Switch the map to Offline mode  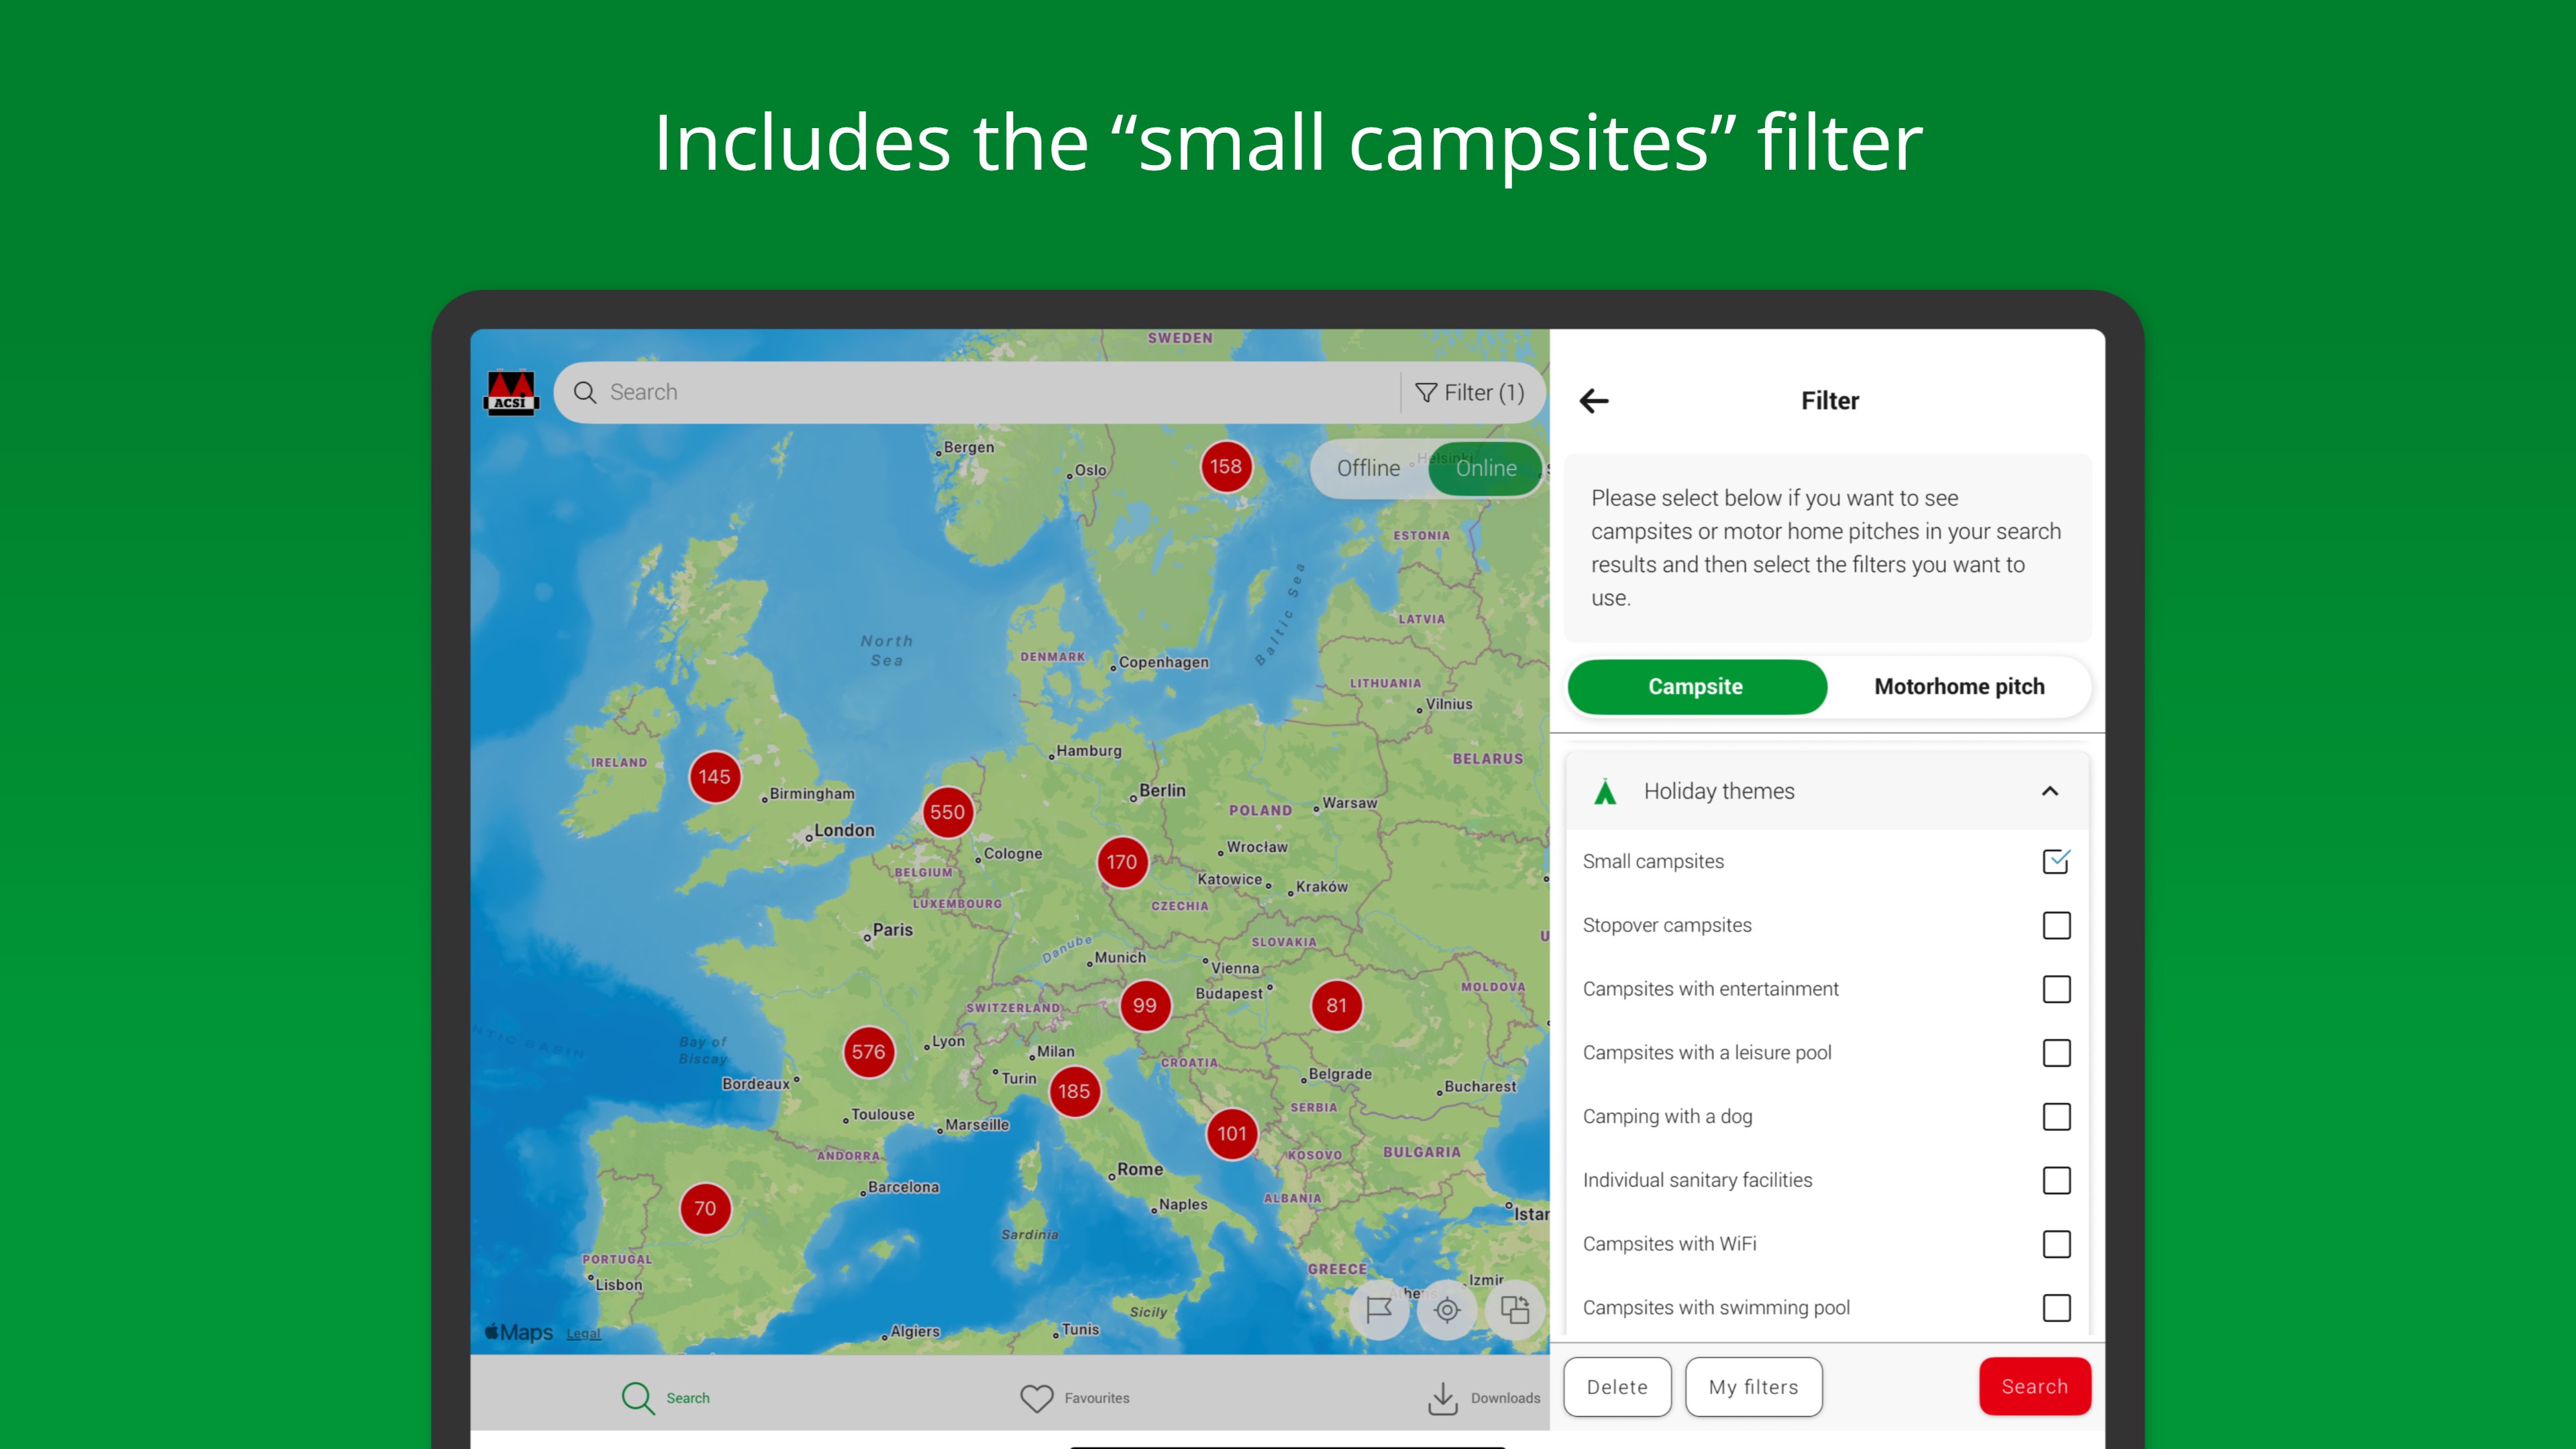pos(1368,468)
